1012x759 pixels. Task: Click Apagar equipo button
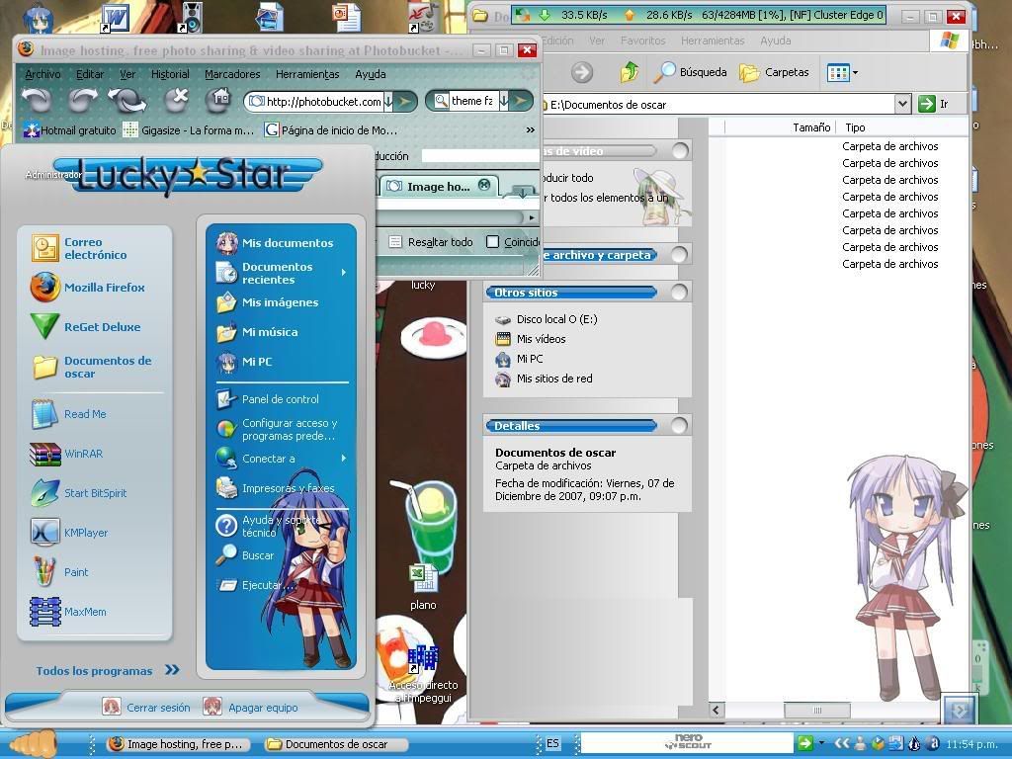point(250,708)
